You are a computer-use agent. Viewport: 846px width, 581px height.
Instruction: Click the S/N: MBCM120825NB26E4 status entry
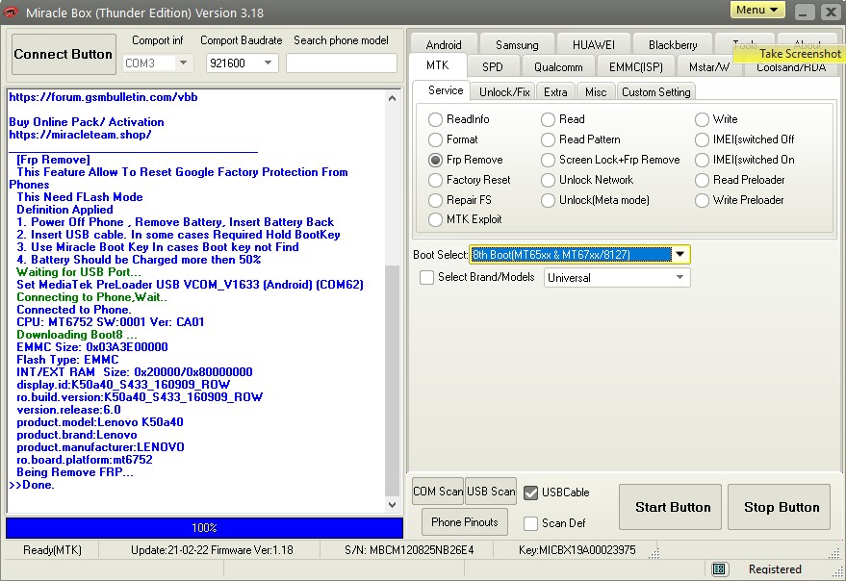tap(409, 550)
